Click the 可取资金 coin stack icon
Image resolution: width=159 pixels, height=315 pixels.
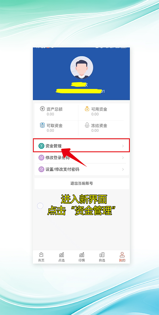coord(42,125)
